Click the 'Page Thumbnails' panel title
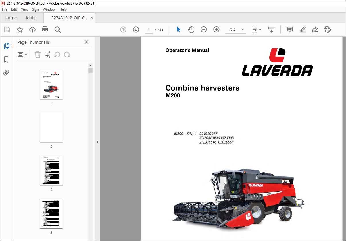Viewport: 346px width, 241px height. [x=34, y=42]
